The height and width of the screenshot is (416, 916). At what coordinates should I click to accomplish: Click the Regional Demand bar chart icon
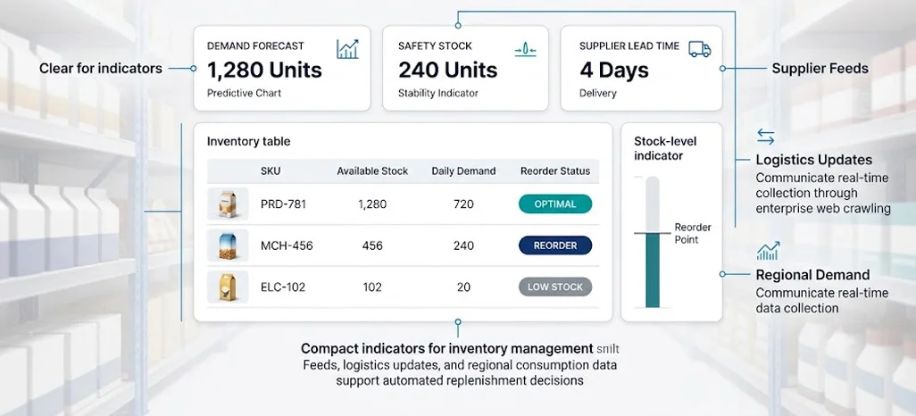coord(768,251)
